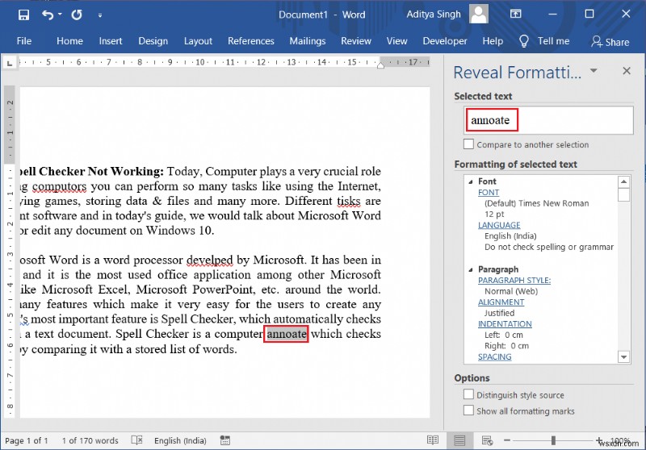This screenshot has height=450, width=646.
Task: Collapse the Paragraph section triangle
Action: click(470, 269)
